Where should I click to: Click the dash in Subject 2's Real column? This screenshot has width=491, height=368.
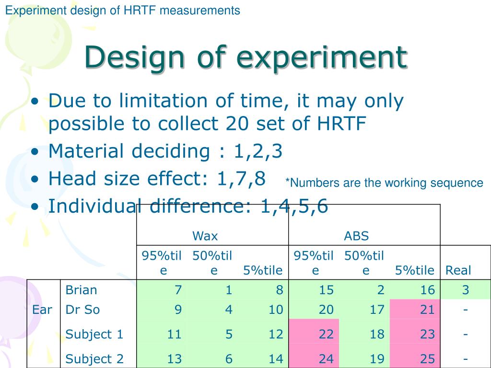tap(465, 359)
